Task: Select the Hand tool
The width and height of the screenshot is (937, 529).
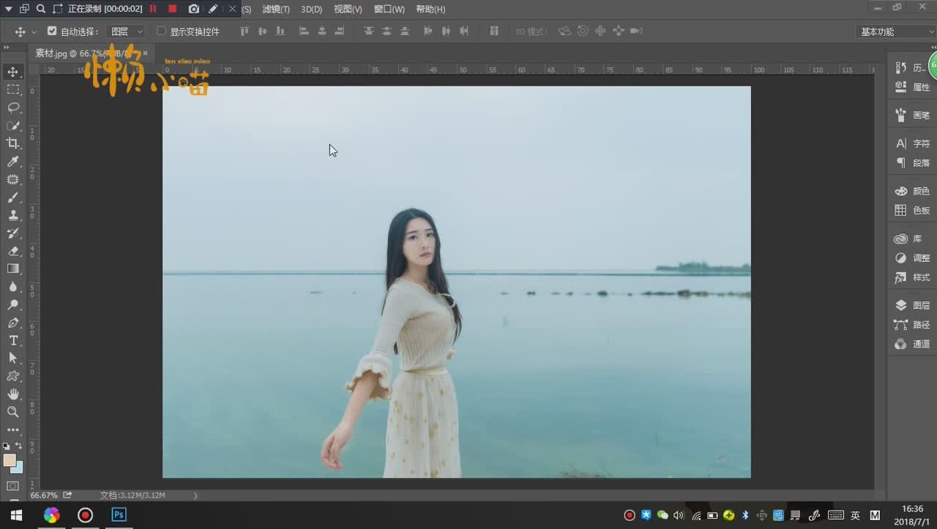Action: tap(13, 394)
